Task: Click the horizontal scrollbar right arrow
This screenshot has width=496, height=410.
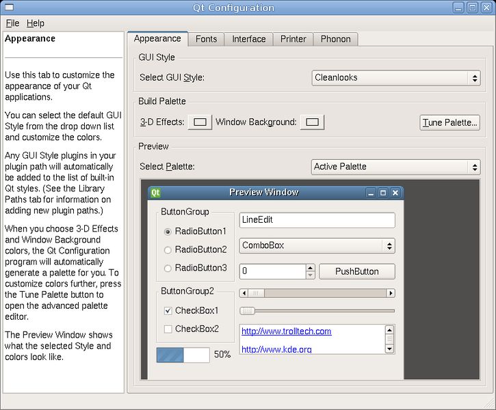Action: (x=391, y=293)
